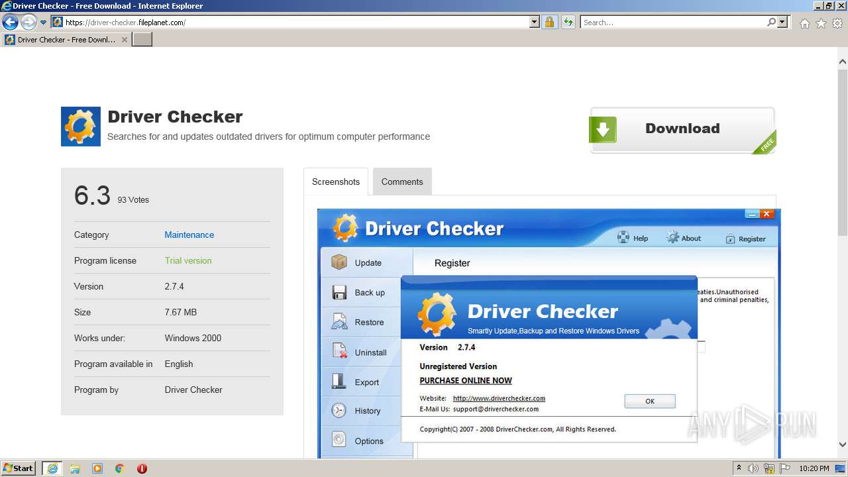Click the Internet Explorer taskbar icon
Viewport: 848px width, 477px height.
(x=52, y=468)
